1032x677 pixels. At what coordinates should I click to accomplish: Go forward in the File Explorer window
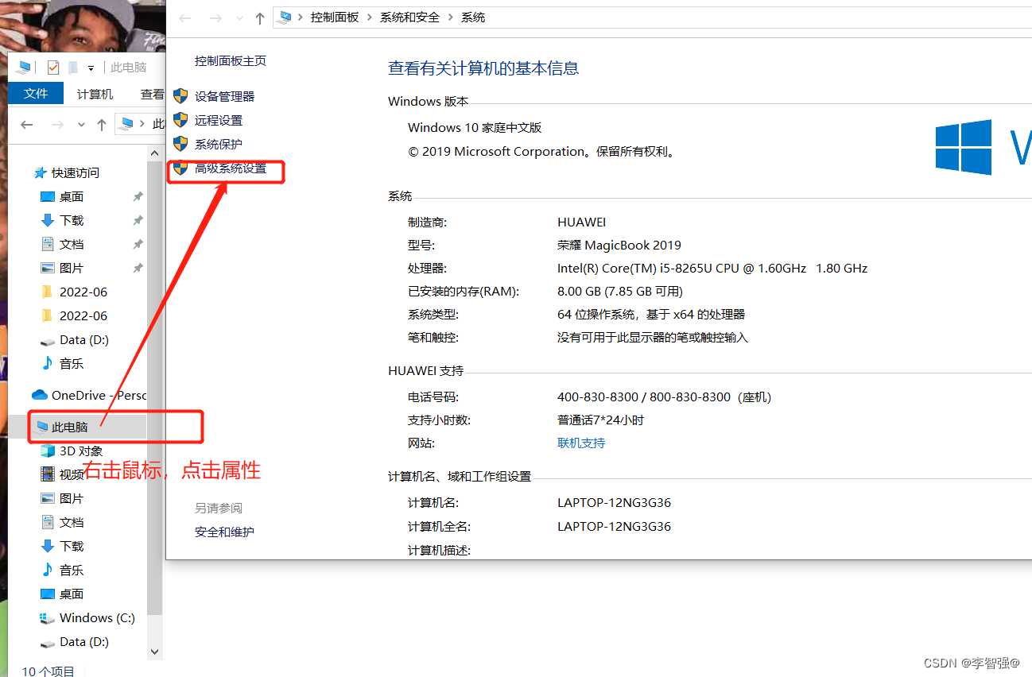[x=57, y=125]
